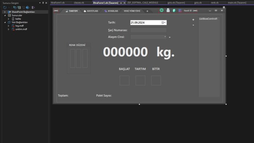Open Alaşım Cinsi dropdown arrow
The height and width of the screenshot is (143, 254).
click(x=165, y=37)
